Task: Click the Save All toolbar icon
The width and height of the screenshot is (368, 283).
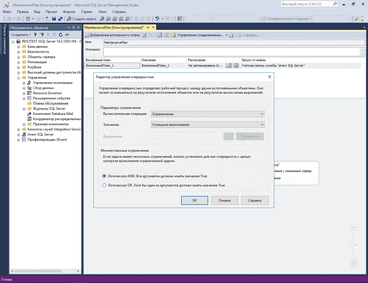Action: click(60, 19)
